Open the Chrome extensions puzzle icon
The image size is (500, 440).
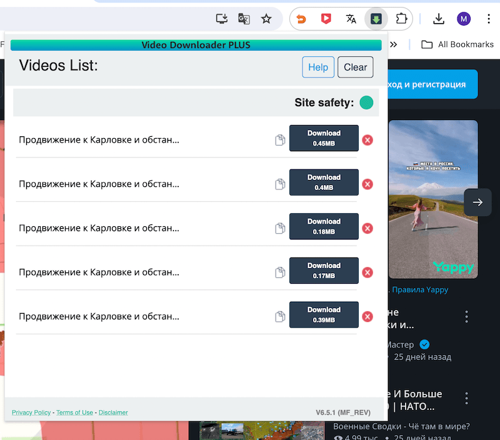point(401,19)
